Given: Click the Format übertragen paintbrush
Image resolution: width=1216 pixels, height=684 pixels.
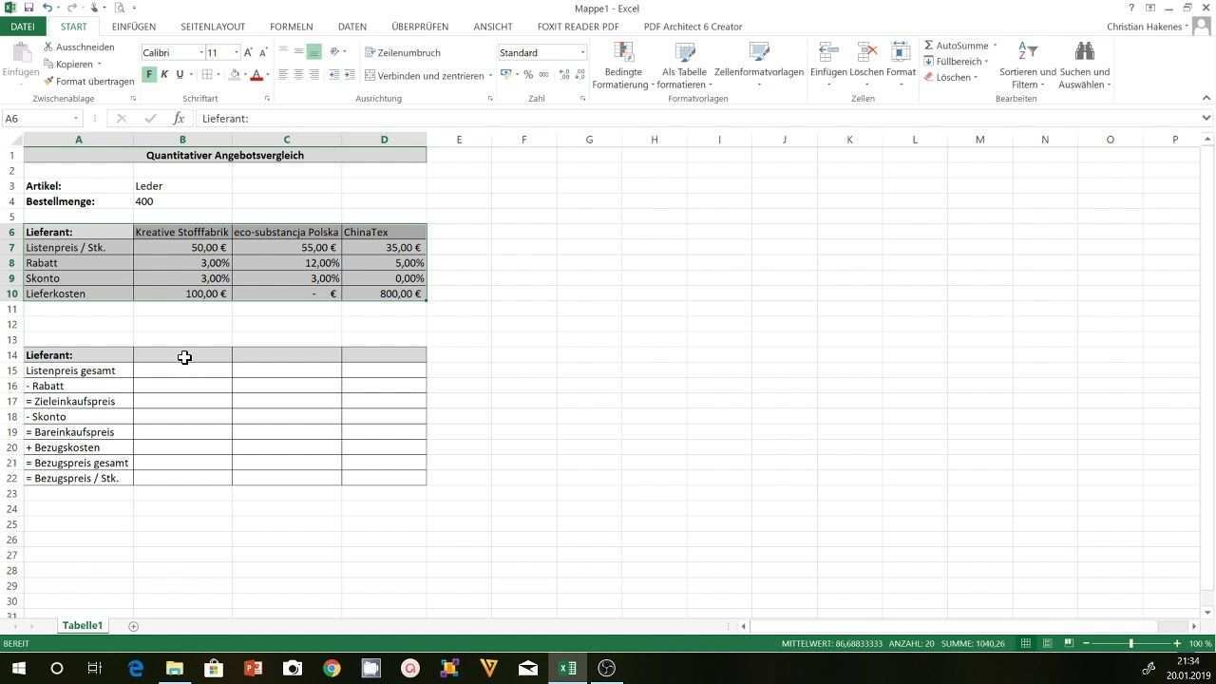Looking at the screenshot, I should tap(48, 82).
